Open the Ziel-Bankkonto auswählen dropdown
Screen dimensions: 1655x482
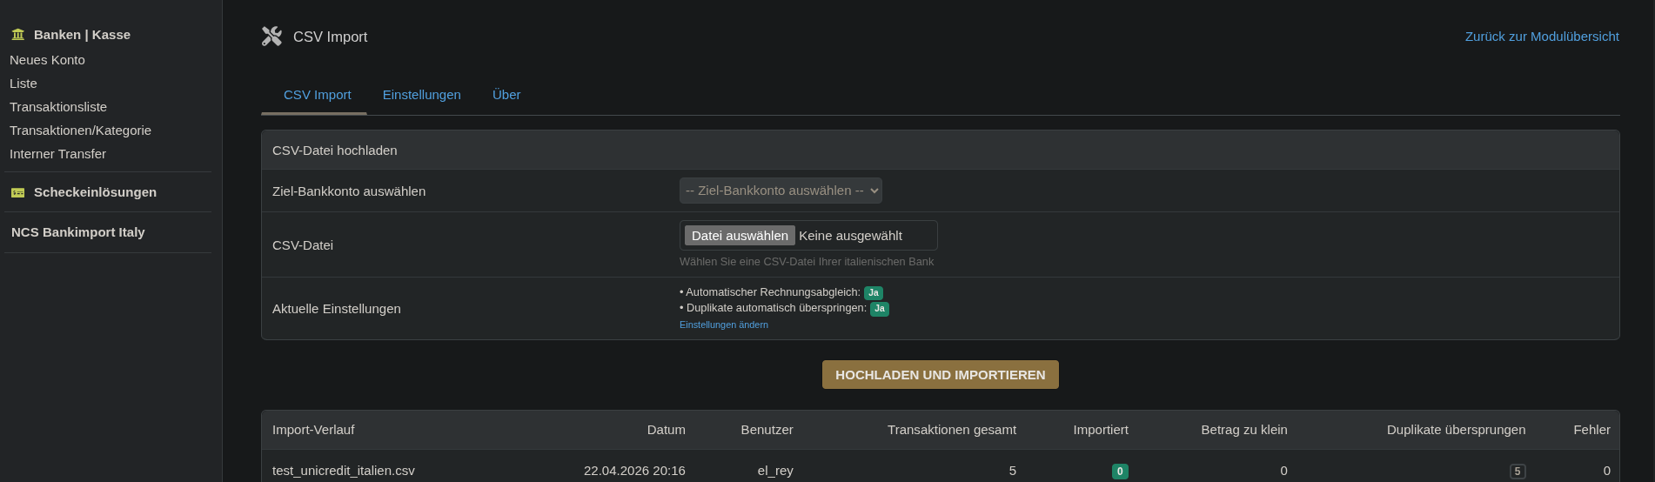[781, 191]
